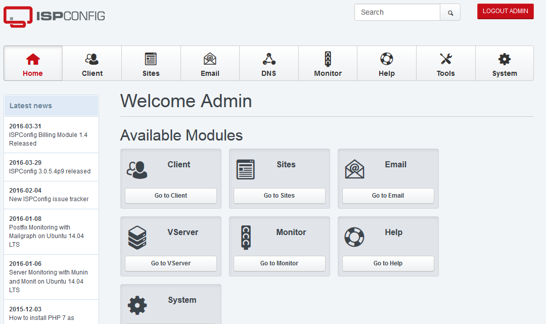This screenshot has height=324, width=546.
Task: Open the Tools navigation tab
Action: (x=446, y=63)
